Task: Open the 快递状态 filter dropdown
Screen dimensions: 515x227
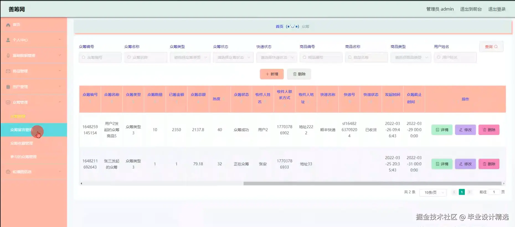Action: tap(277, 57)
